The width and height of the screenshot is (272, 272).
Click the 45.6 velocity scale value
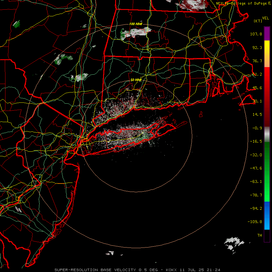257,88
